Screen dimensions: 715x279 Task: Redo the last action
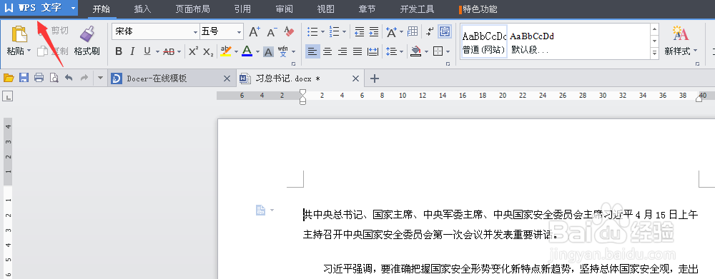pyautogui.click(x=84, y=78)
